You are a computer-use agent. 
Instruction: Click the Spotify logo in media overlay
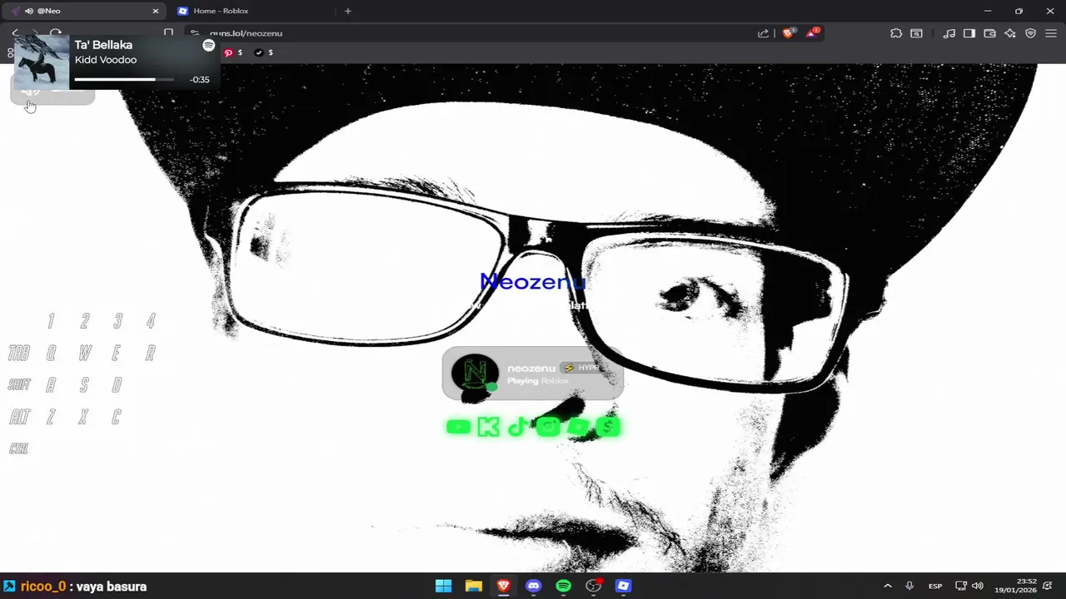pos(208,46)
